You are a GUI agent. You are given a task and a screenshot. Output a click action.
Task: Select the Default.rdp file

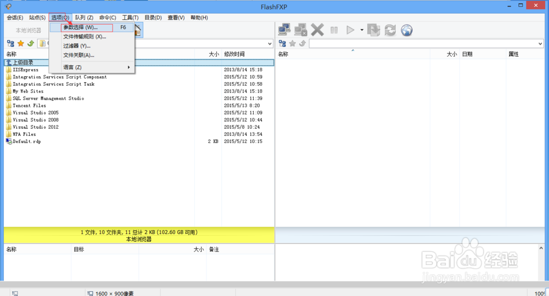(26, 141)
